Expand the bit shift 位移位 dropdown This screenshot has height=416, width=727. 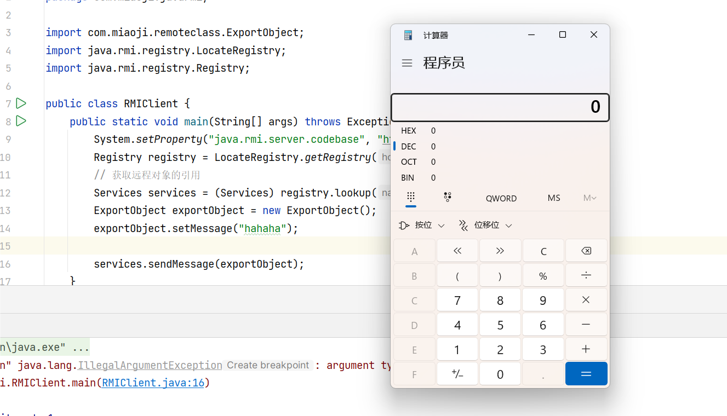click(x=485, y=226)
